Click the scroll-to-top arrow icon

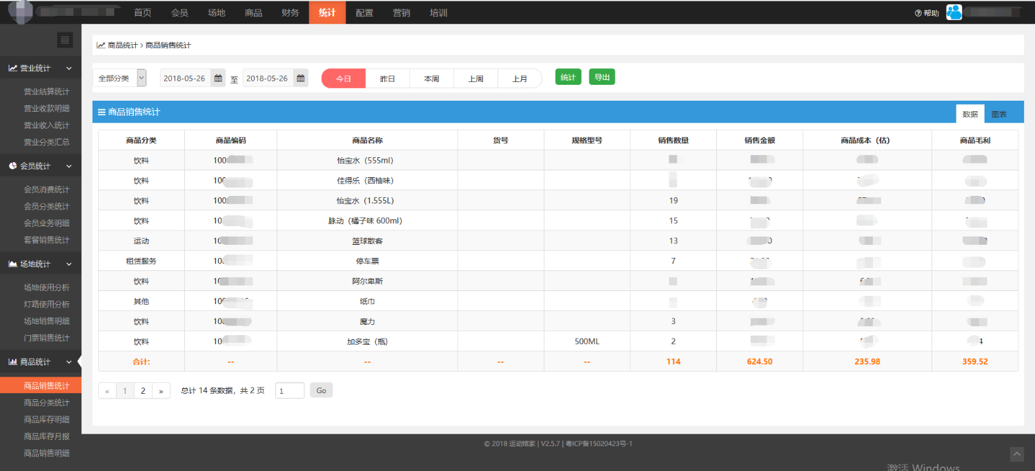pos(1017,454)
